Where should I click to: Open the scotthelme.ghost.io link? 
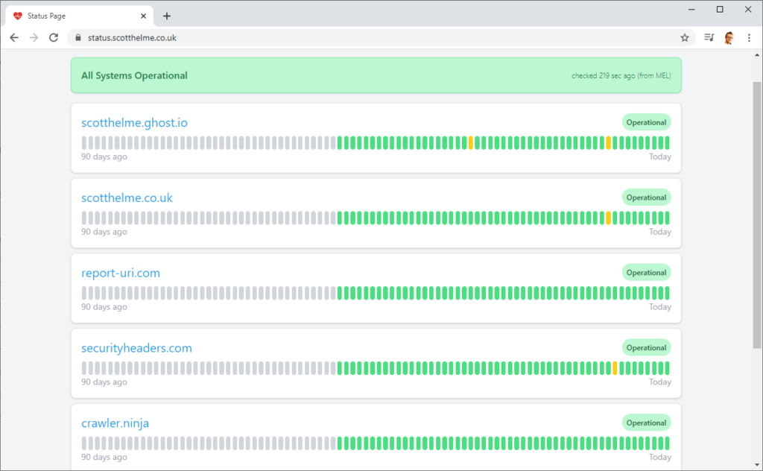[129, 123]
